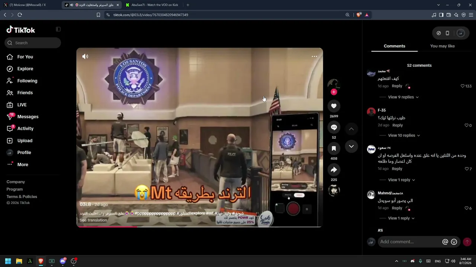The height and width of the screenshot is (267, 476).
Task: Open the video comments bubble icon
Action: pos(334,127)
